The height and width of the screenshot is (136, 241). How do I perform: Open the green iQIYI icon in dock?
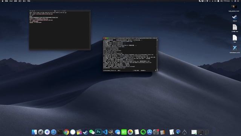click(124, 132)
